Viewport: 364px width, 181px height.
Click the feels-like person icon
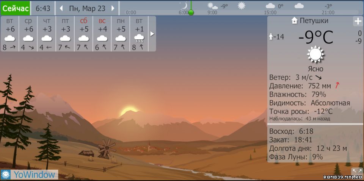pos(271,37)
